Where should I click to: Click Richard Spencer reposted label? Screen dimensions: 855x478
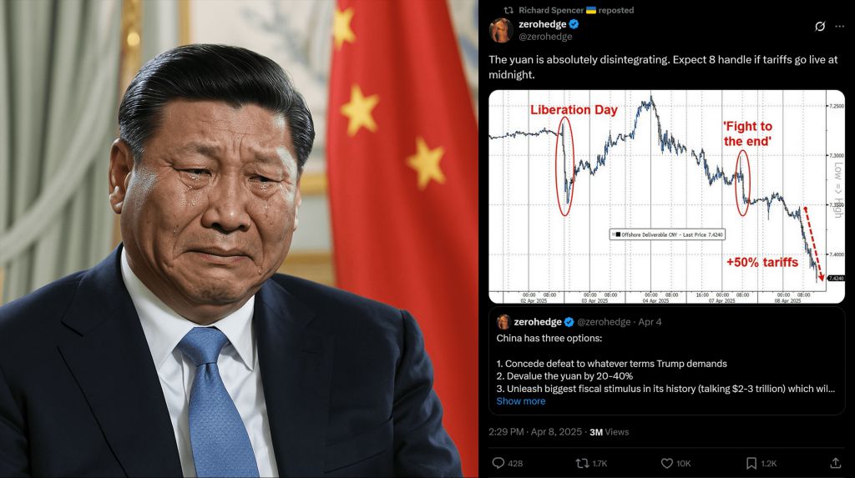pyautogui.click(x=576, y=10)
